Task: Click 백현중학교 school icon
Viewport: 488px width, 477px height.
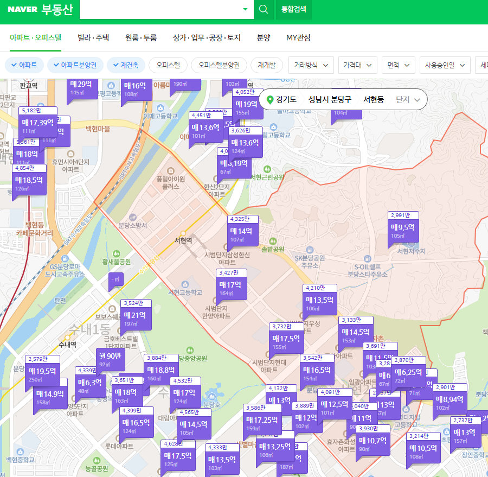Action: [x=20, y=451]
